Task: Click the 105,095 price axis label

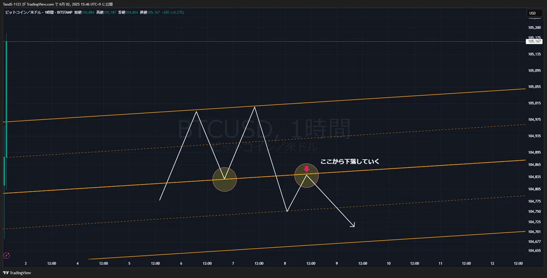Action: point(534,71)
